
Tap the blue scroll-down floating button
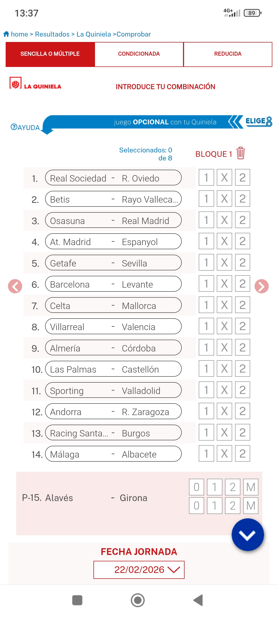pyautogui.click(x=248, y=535)
